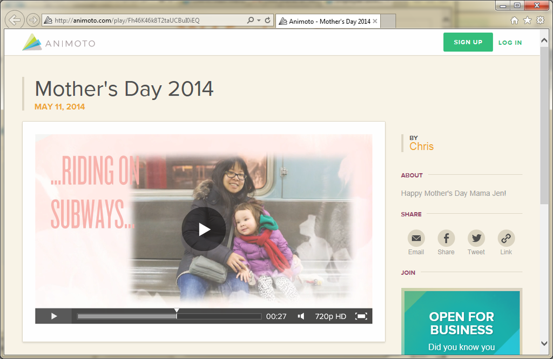Tweet the video using Twitter icon
This screenshot has height=359, width=553.
(x=476, y=238)
